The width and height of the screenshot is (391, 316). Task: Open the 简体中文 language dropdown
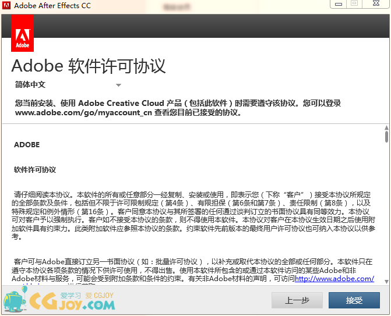[68, 85]
